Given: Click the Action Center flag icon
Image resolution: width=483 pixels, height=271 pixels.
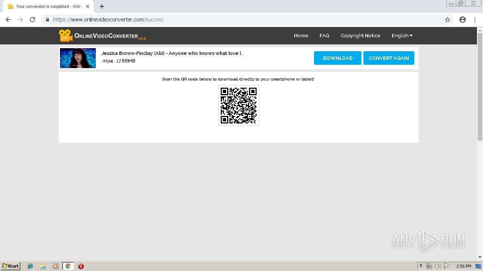Looking at the screenshot, I should coord(447,266).
